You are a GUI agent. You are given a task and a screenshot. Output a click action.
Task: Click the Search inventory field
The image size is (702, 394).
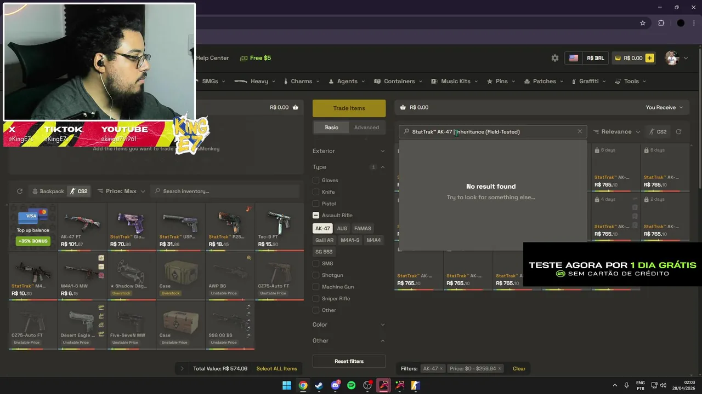point(225,191)
